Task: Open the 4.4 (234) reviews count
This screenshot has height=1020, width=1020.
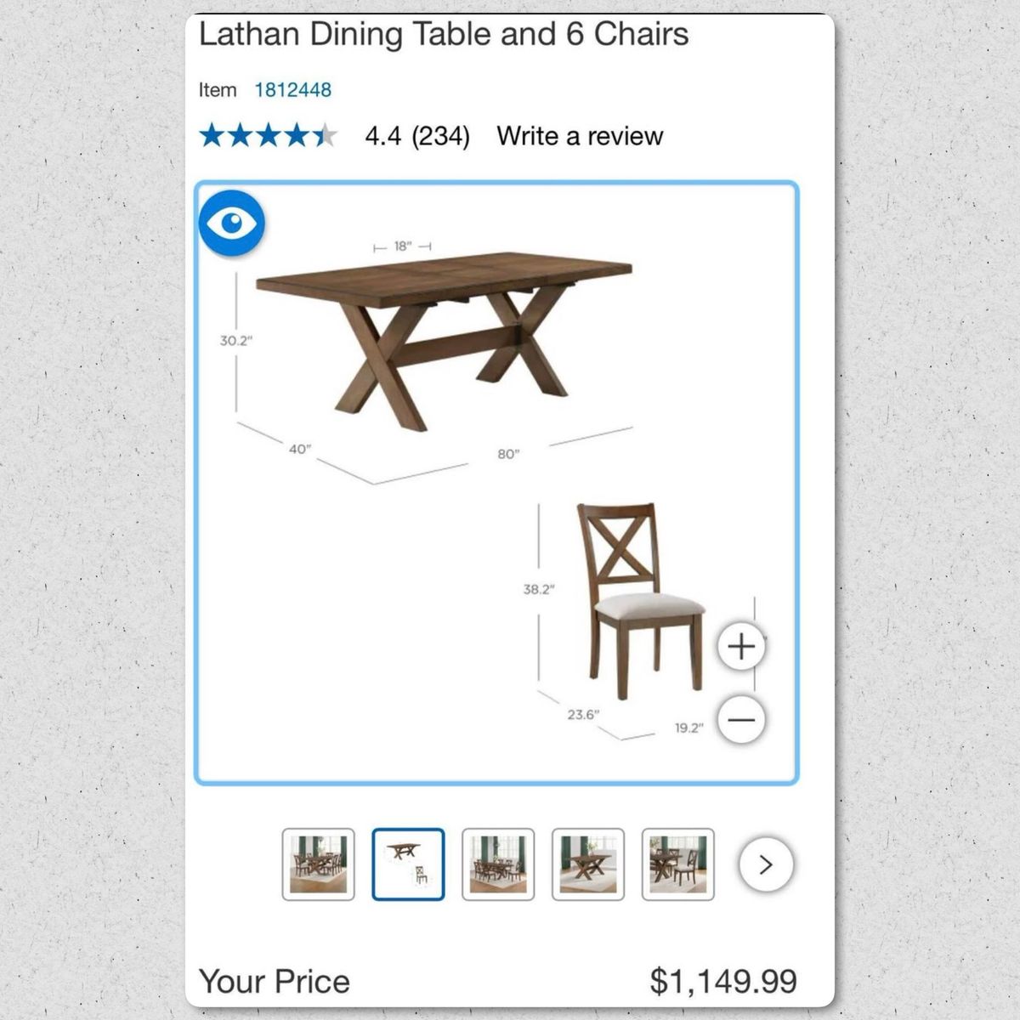Action: 417,136
